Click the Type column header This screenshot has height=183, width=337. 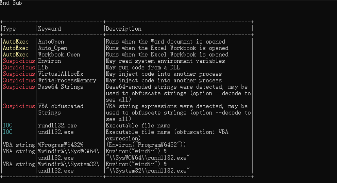coord(9,29)
